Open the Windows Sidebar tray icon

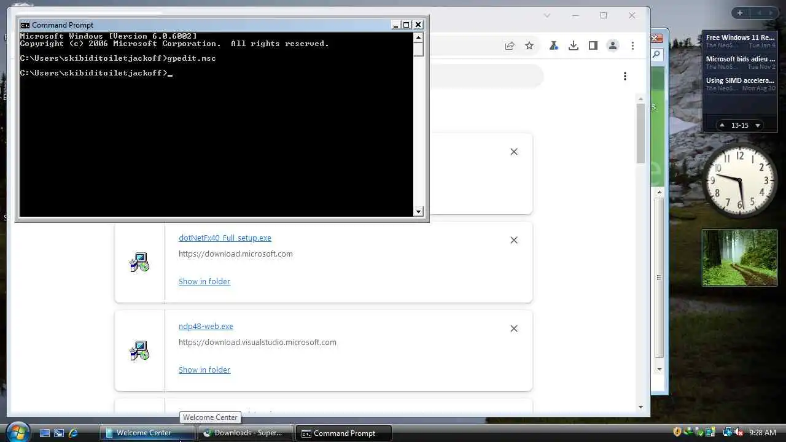[x=710, y=432]
